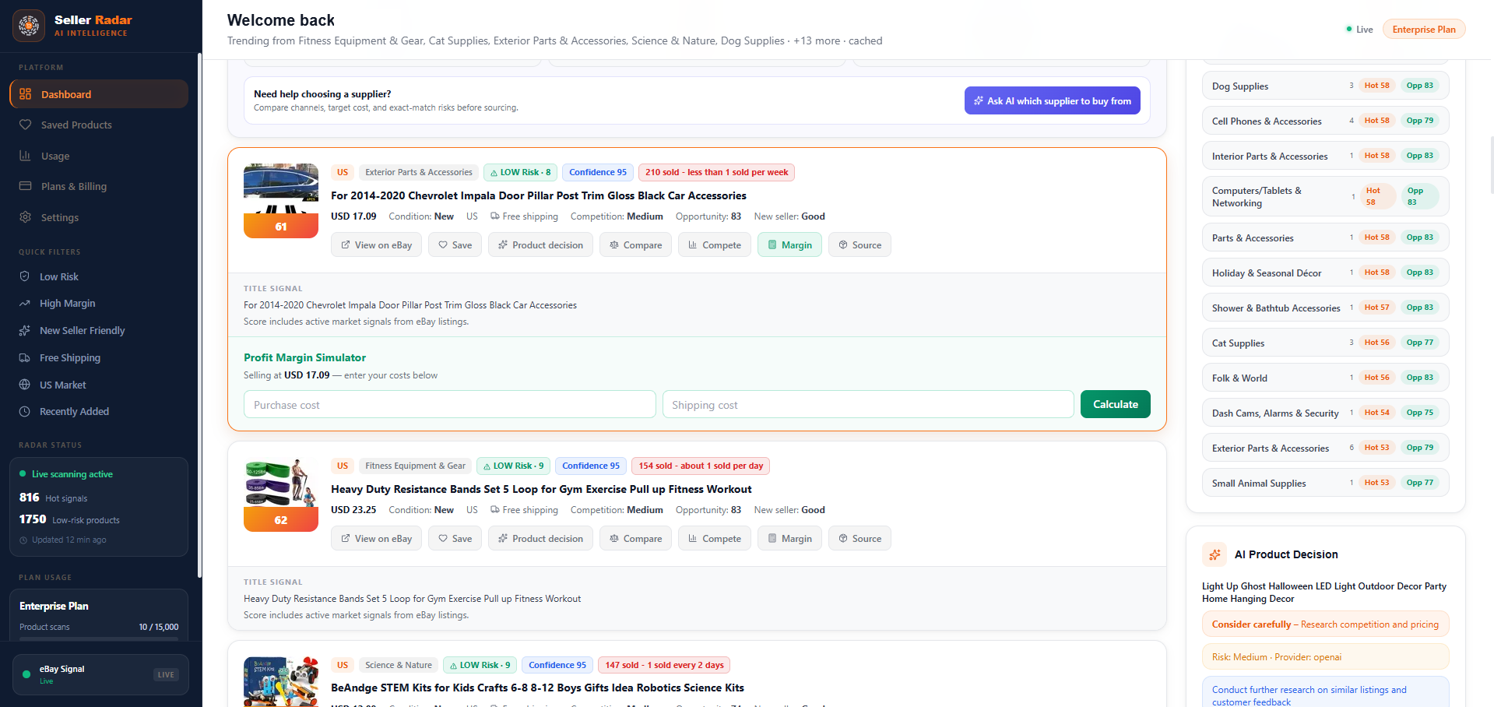1494x707 pixels.
Task: Apply the Low Risk quick filter
Action: coord(99,276)
